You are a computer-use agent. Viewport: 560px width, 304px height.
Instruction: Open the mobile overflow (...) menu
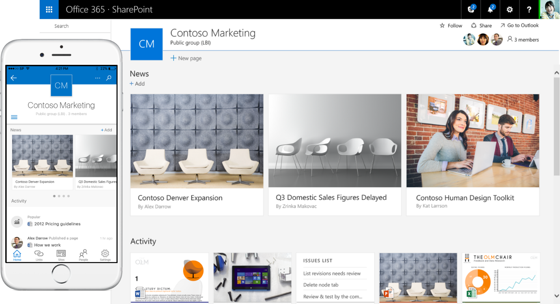(97, 78)
